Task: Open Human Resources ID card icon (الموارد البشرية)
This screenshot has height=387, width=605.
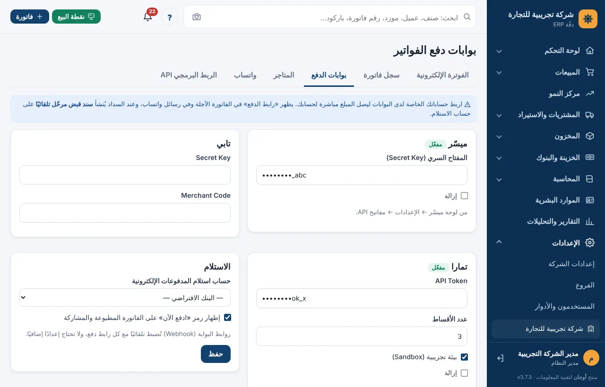Action: (x=589, y=200)
